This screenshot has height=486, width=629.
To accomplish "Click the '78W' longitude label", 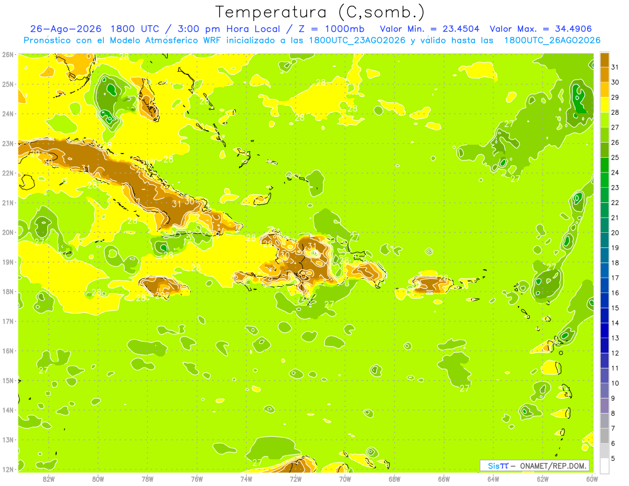I will (x=147, y=478).
